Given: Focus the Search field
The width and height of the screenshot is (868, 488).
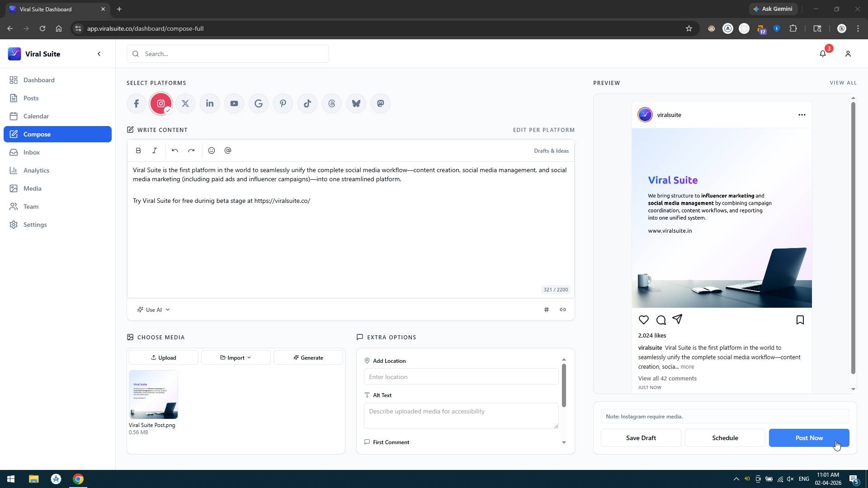Looking at the screenshot, I should (x=228, y=54).
